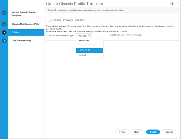Open the help question mark icon
The width and height of the screenshot is (181, 139).
click(x=172, y=4)
